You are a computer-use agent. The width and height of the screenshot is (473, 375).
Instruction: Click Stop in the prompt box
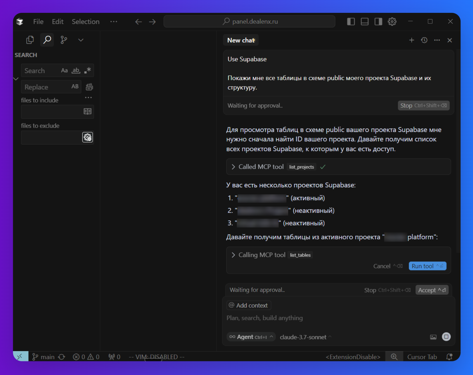click(x=424, y=105)
